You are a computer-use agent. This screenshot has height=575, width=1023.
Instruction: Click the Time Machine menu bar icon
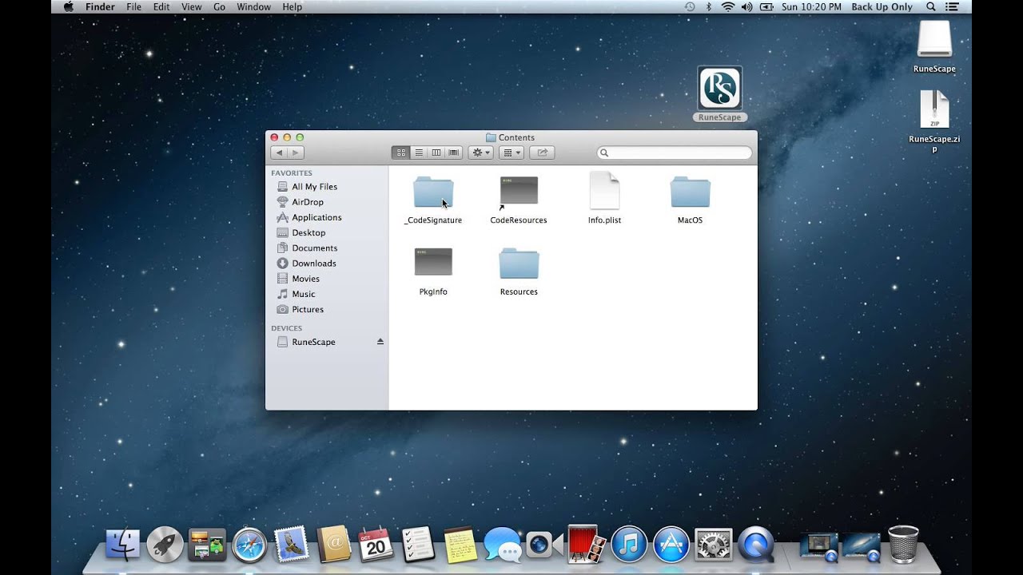tap(690, 6)
